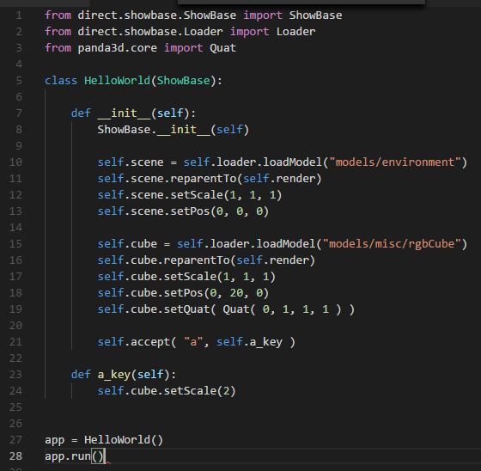Click setScale(2) on line 24

pyautogui.click(x=199, y=391)
